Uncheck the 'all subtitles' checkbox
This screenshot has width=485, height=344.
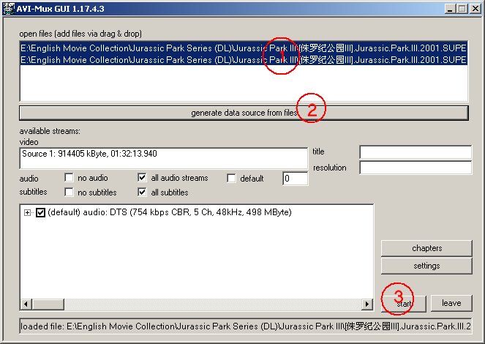[142, 192]
